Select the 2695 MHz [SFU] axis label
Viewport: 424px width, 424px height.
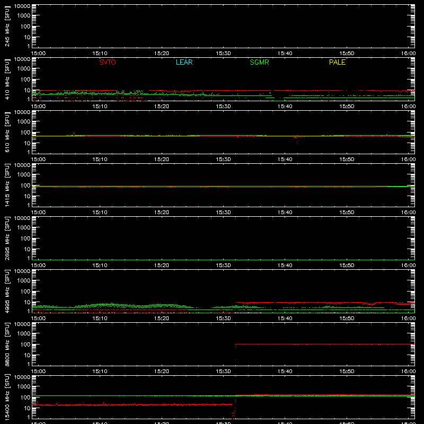pos(7,238)
